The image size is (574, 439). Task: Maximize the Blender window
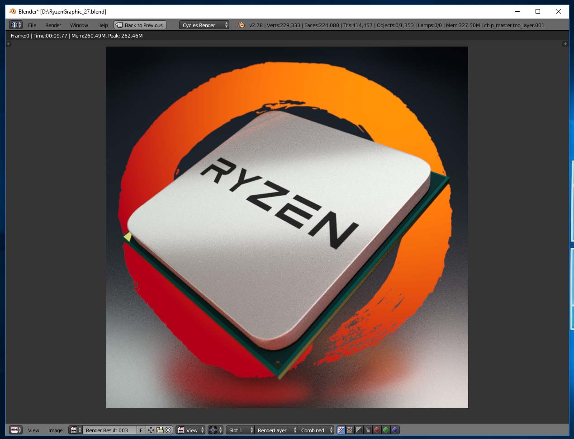click(x=538, y=11)
